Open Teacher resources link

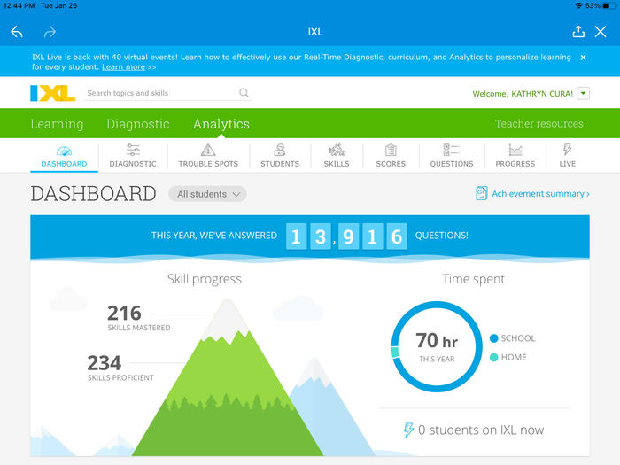539,124
